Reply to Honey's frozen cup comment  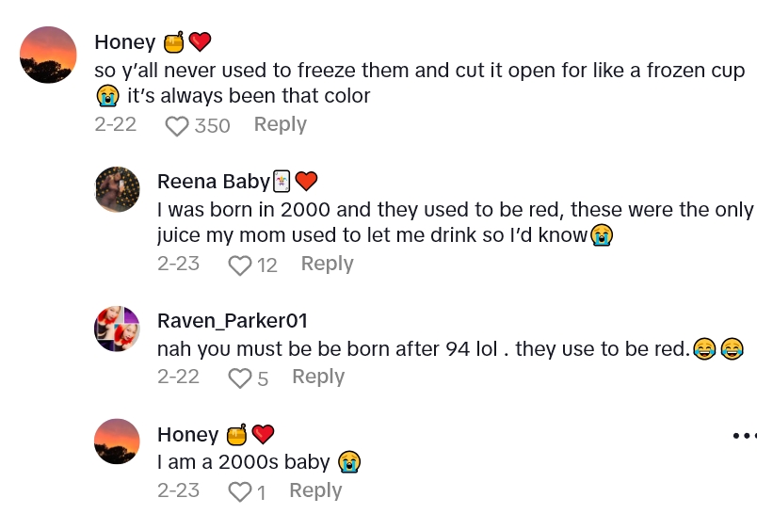[280, 124]
